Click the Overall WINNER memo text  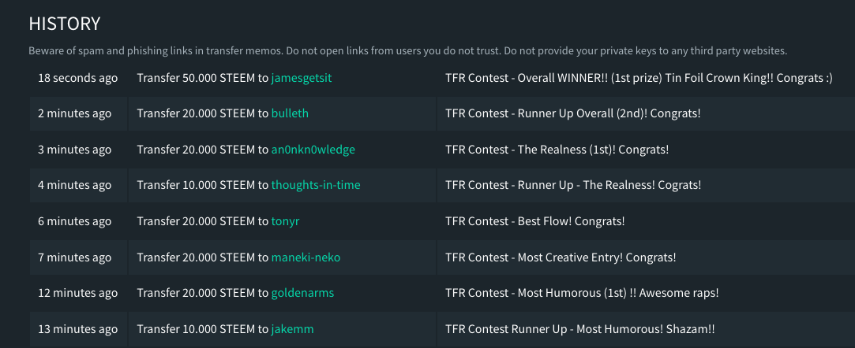point(639,78)
